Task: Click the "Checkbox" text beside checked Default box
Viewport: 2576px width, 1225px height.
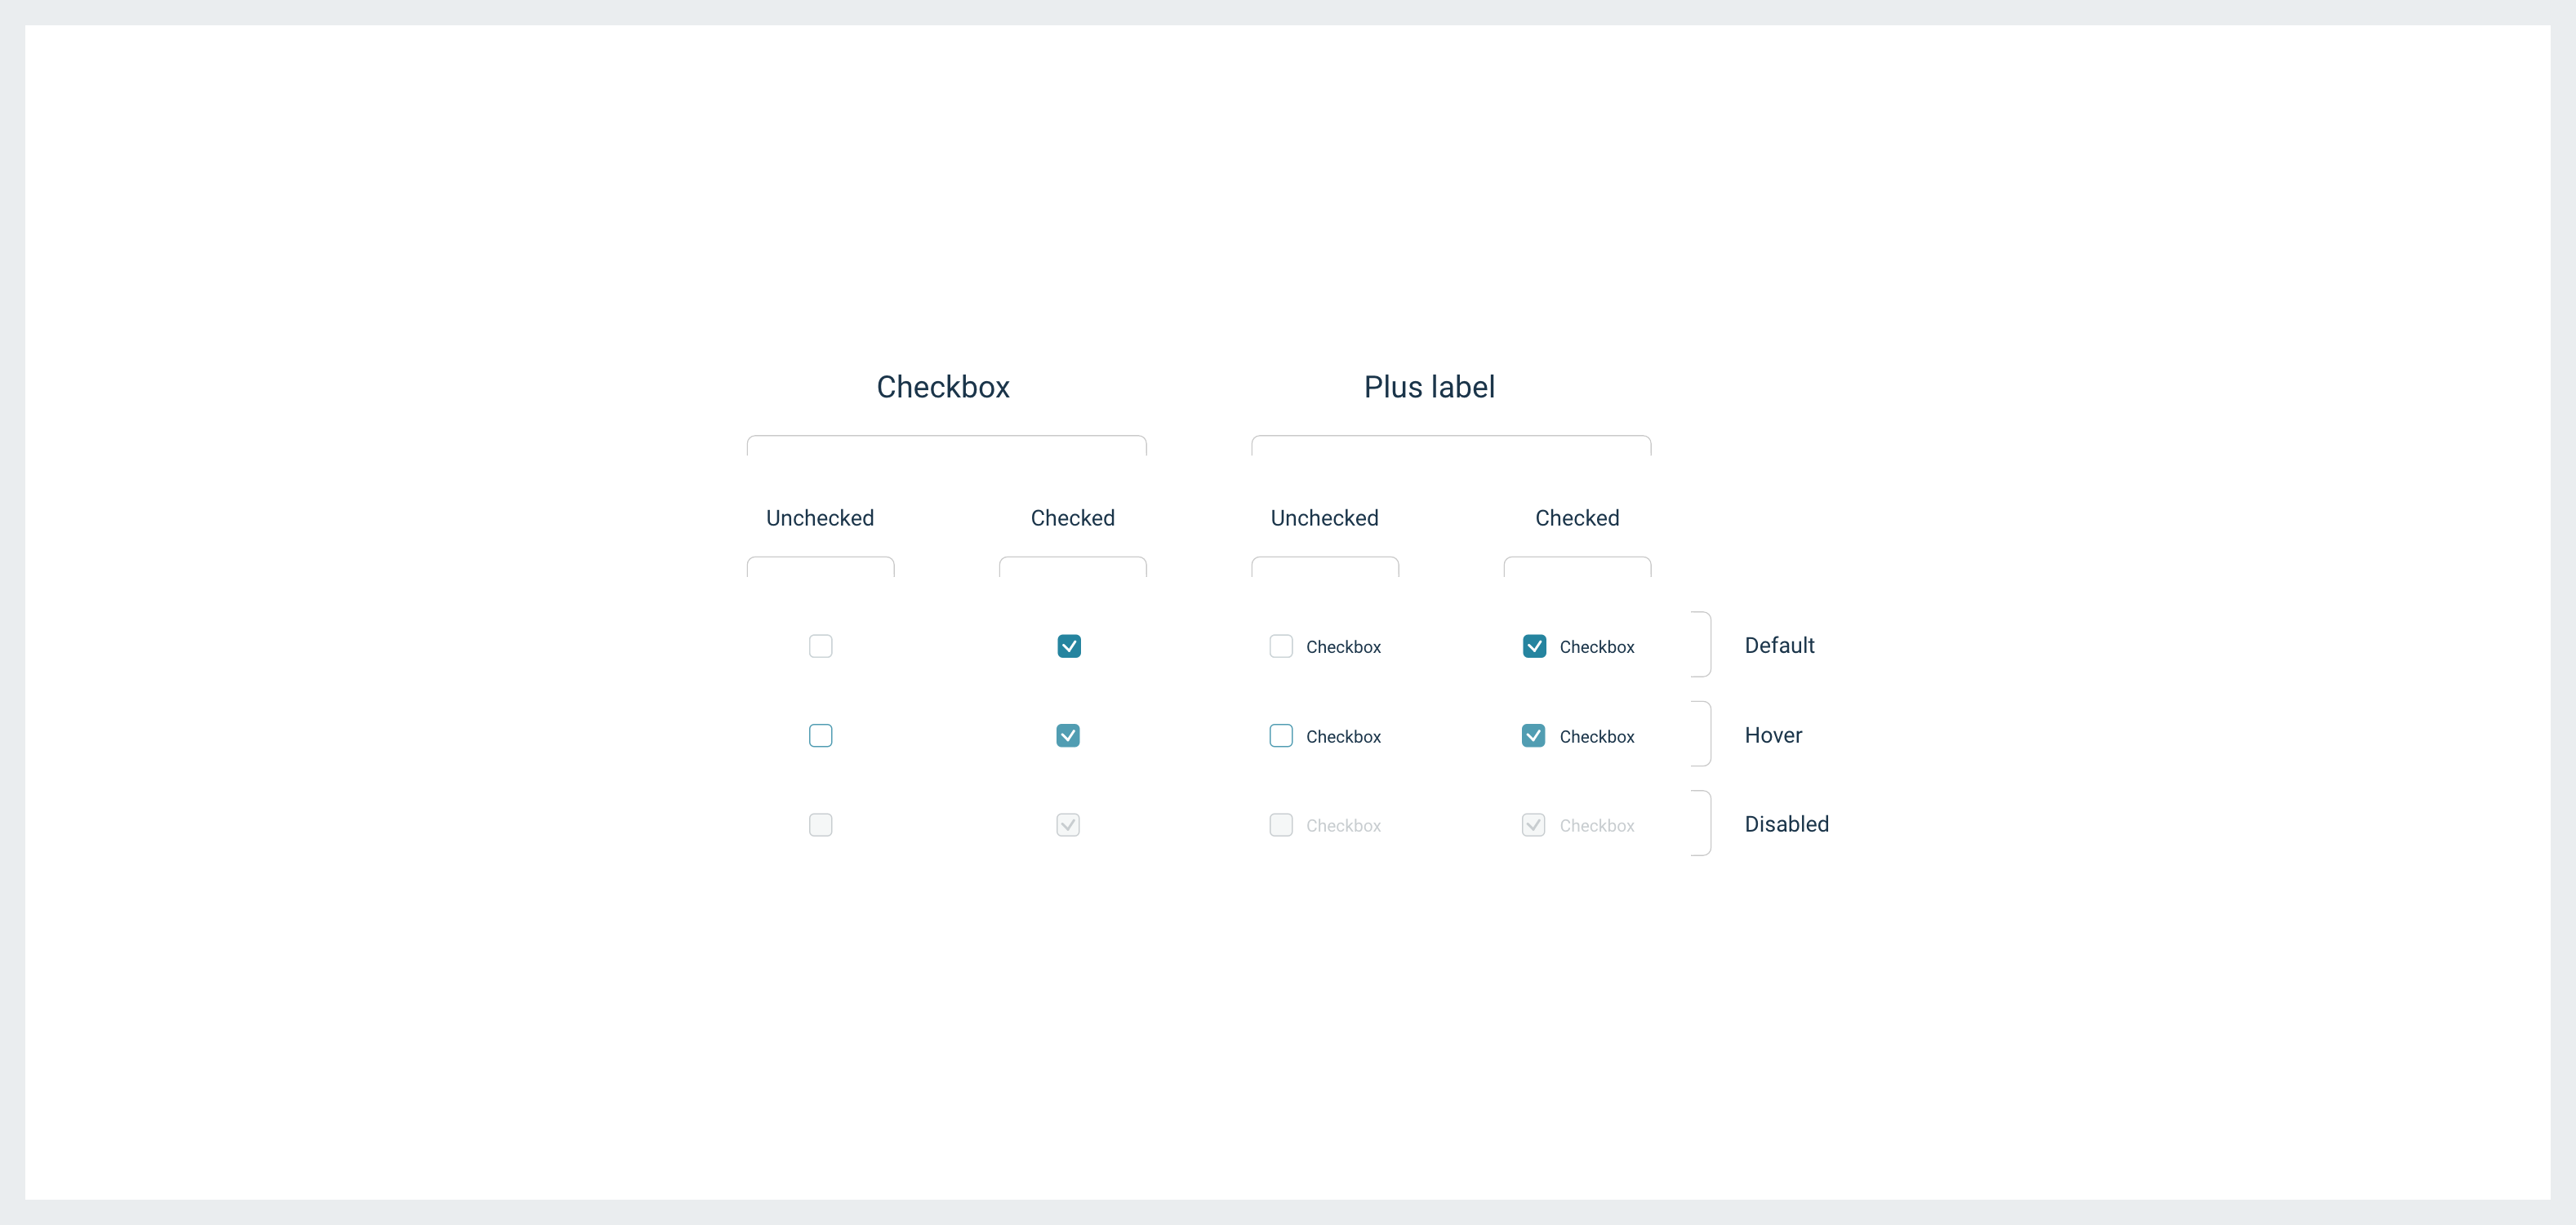Action: pyautogui.click(x=1597, y=647)
